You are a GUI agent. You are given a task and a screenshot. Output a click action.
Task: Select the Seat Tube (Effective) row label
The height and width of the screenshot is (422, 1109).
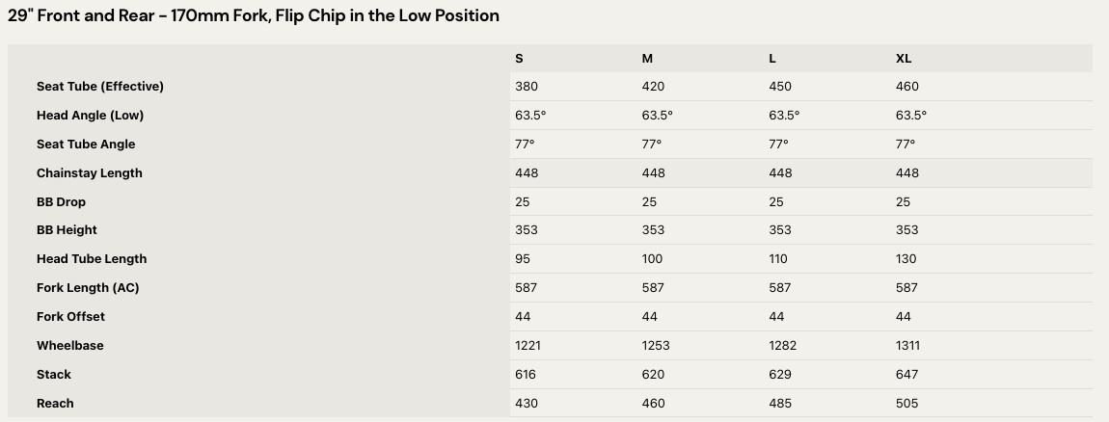click(x=100, y=86)
